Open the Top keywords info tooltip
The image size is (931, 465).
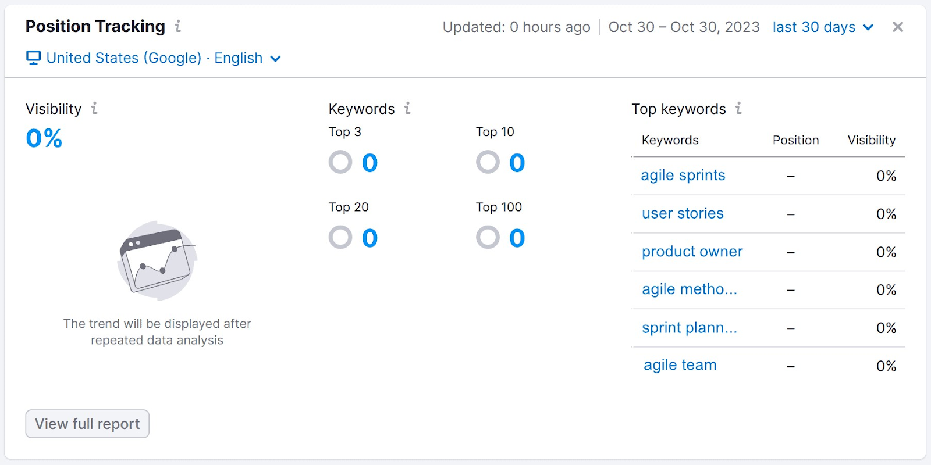738,108
